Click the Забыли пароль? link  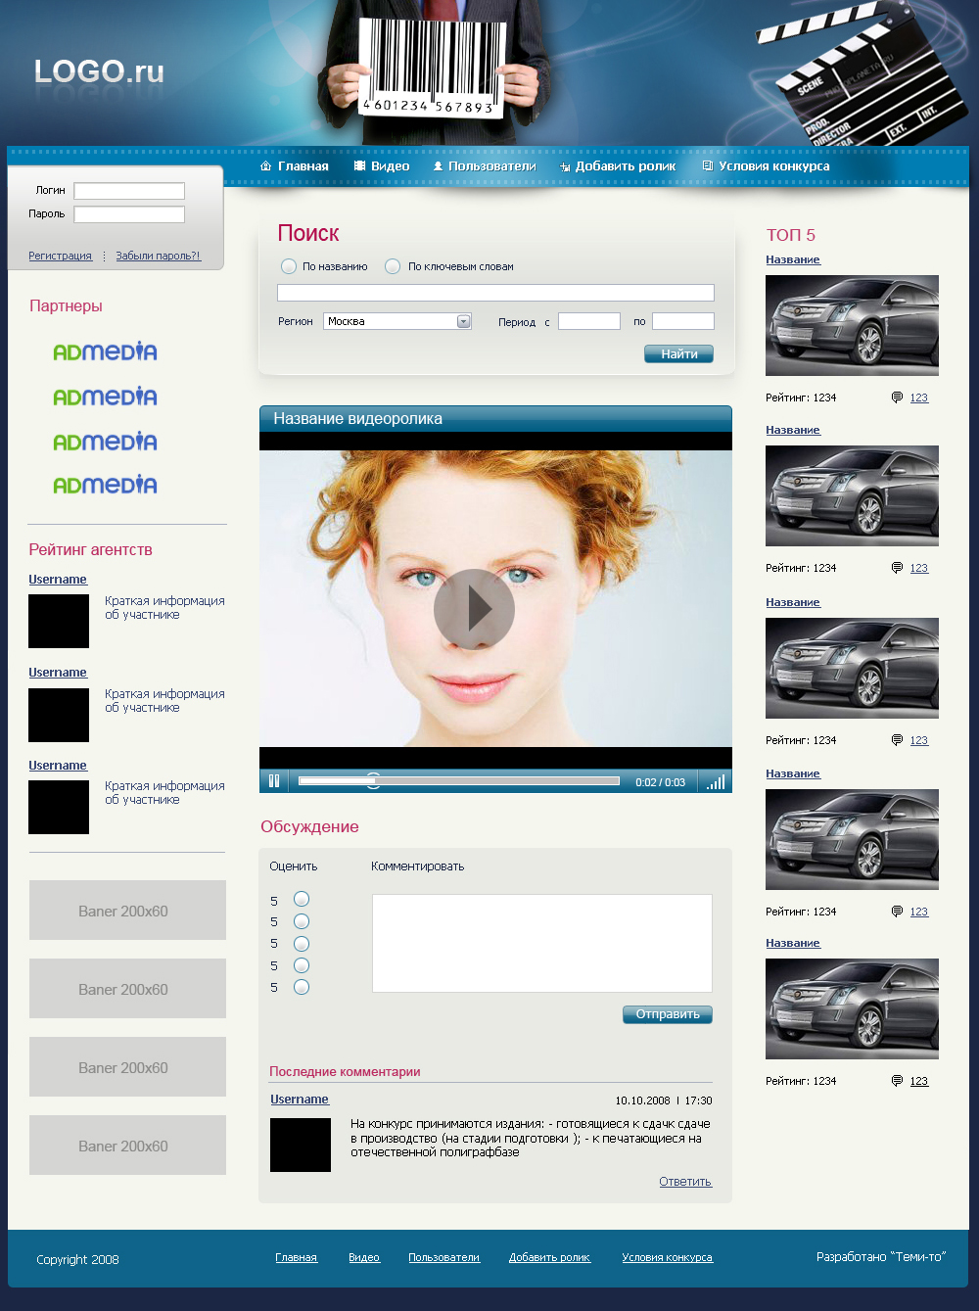(158, 256)
